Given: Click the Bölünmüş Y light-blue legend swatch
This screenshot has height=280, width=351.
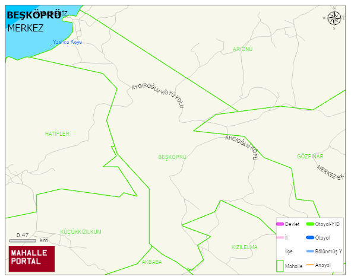Looking at the screenshot, I should (310, 252).
